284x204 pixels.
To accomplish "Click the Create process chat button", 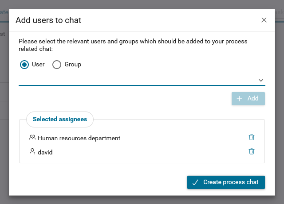I will click(x=226, y=182).
